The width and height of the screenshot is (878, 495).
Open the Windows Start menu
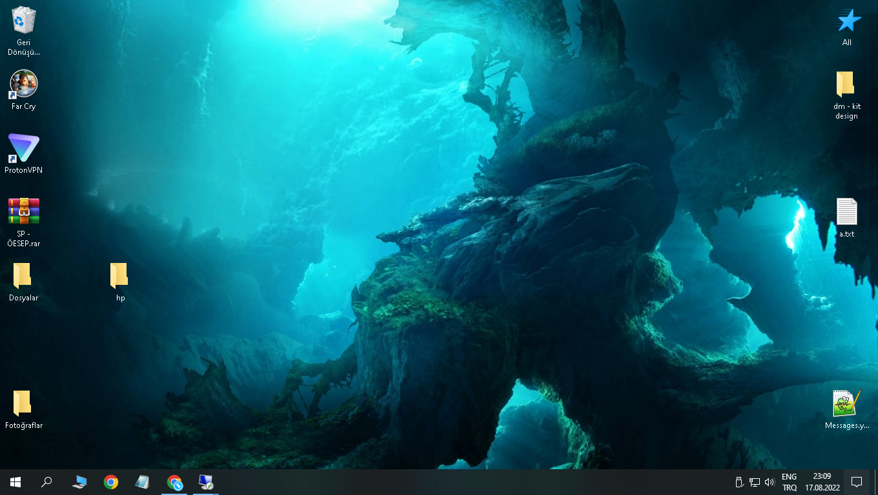click(x=15, y=481)
